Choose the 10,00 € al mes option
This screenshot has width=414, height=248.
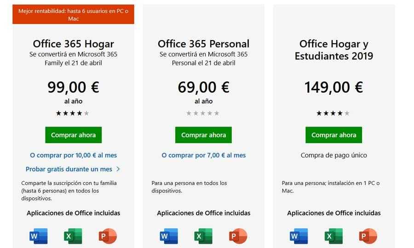pyautogui.click(x=73, y=155)
